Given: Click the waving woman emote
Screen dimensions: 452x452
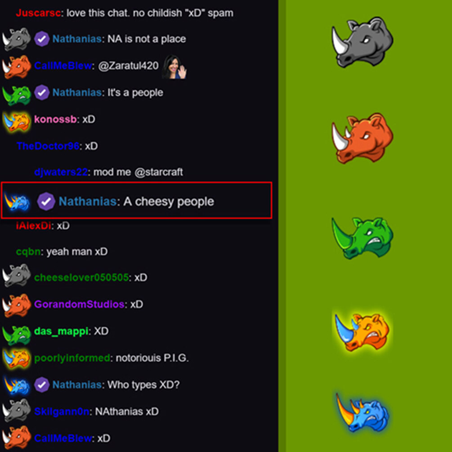Looking at the screenshot, I should (175, 67).
